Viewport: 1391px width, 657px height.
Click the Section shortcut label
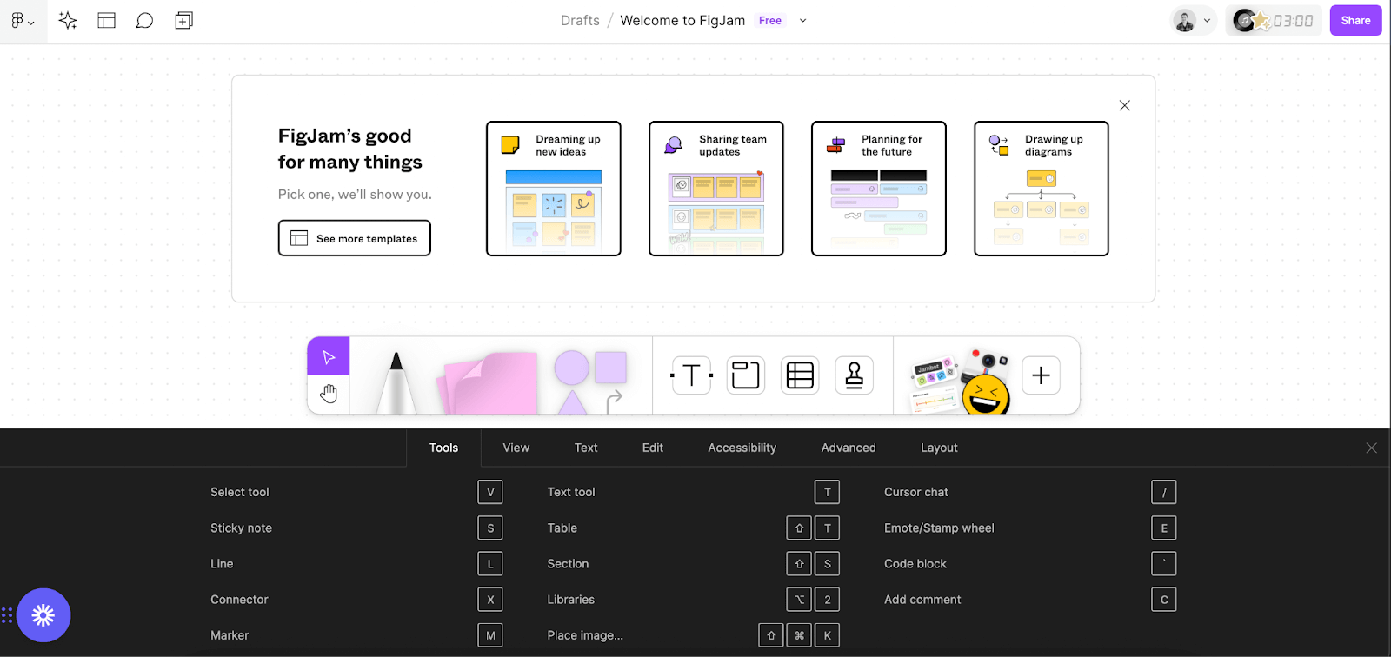[568, 564]
